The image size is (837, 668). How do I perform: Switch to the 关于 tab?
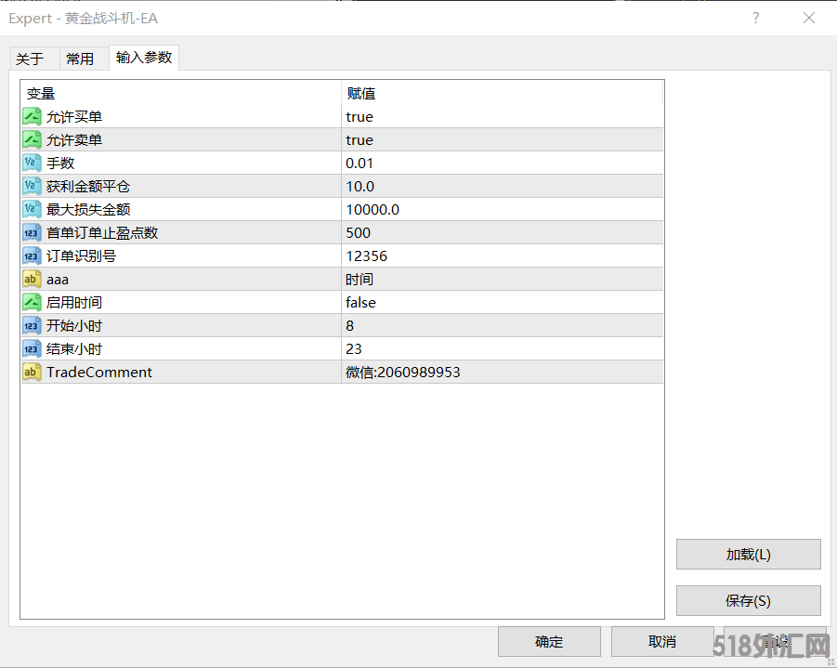(30, 59)
